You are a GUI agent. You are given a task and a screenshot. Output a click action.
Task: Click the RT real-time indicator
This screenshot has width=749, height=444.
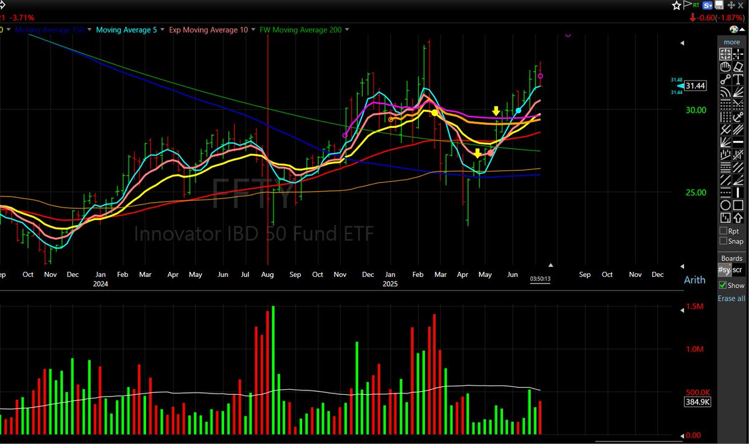[x=697, y=6]
